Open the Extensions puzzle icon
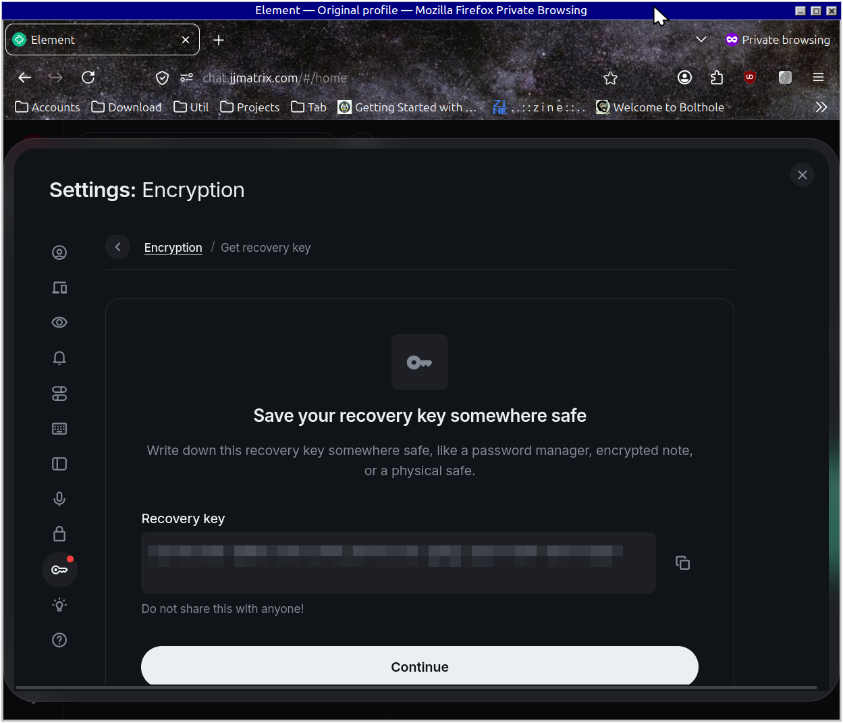This screenshot has height=723, width=843. coord(717,78)
